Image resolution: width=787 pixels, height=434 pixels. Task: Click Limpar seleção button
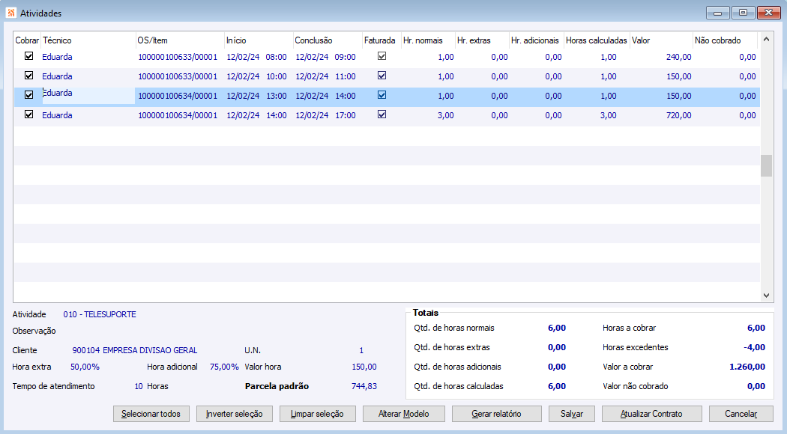317,414
